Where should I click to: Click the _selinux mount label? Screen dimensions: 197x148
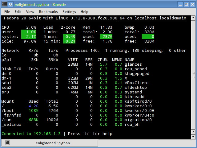coord(11,125)
